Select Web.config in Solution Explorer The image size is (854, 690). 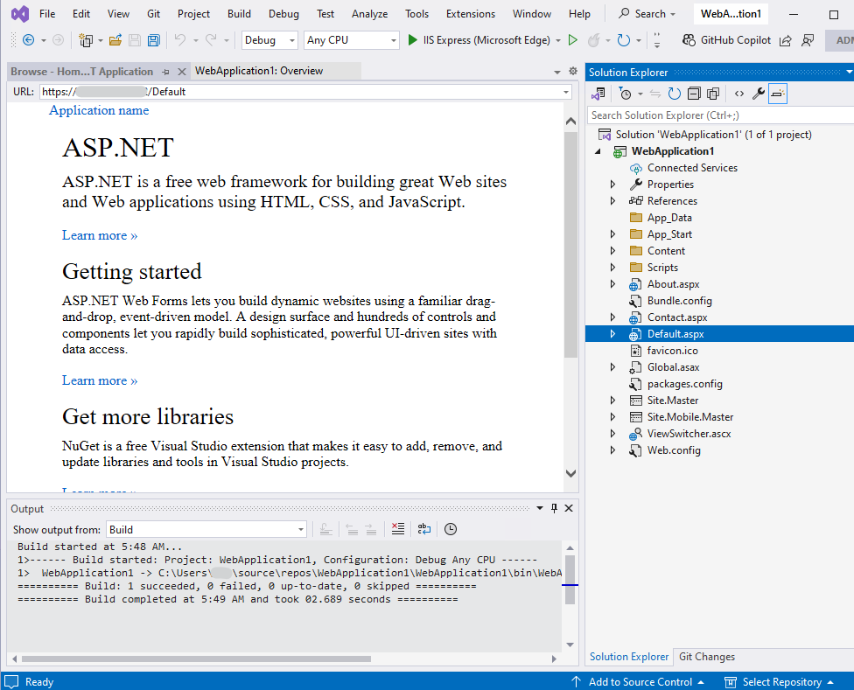674,450
